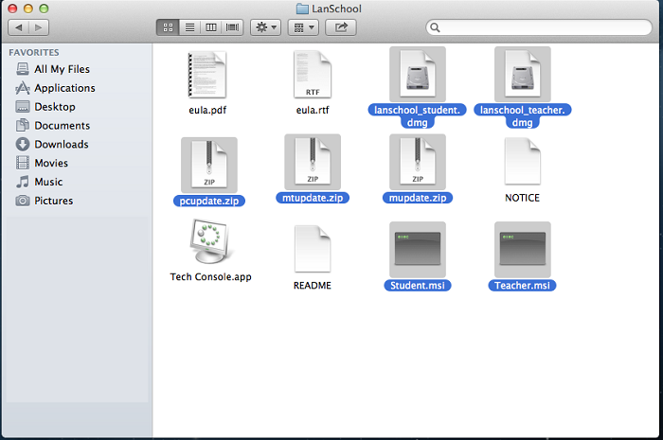Click the lanschool_teacher.dmg disk image icon
Screen dimensions: 663x440
pos(522,75)
